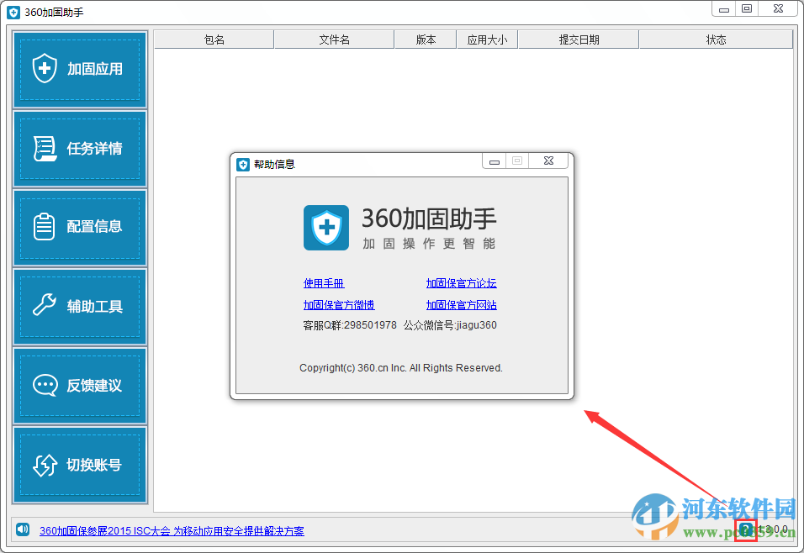804x553 pixels.
Task: Click the 应用大小 column header
Action: click(487, 39)
